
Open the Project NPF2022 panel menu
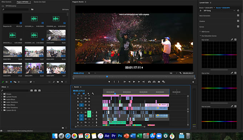(30, 2)
